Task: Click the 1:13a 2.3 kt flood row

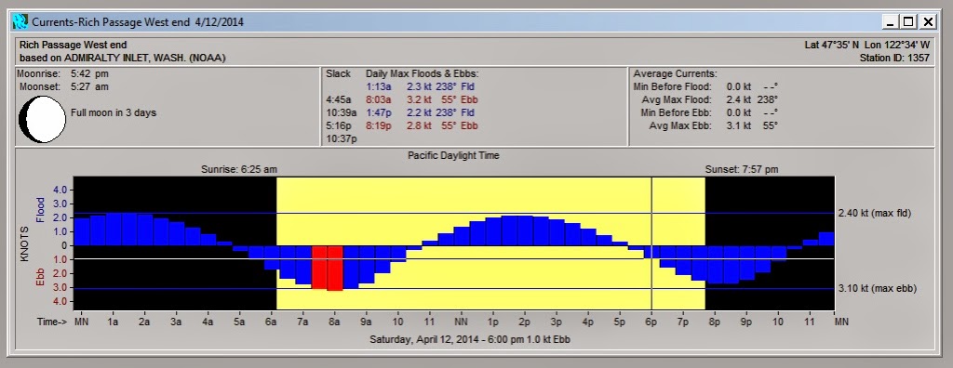Action: pyautogui.click(x=422, y=86)
